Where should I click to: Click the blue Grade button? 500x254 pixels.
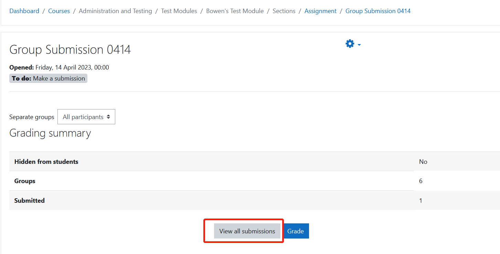click(x=296, y=231)
